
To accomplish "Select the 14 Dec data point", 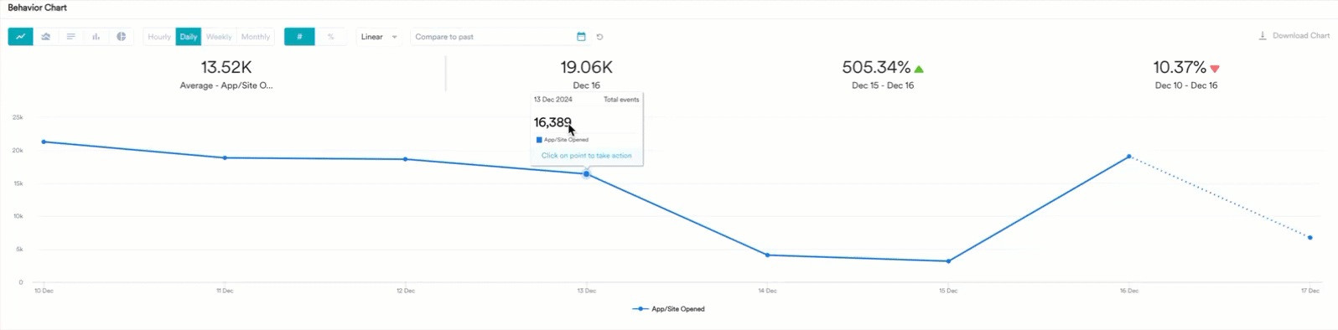I will [x=768, y=255].
